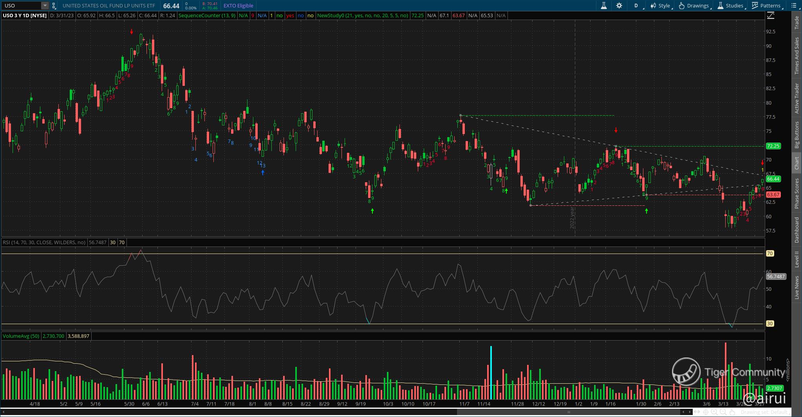Open the list options menu icon

pyautogui.click(x=794, y=5)
